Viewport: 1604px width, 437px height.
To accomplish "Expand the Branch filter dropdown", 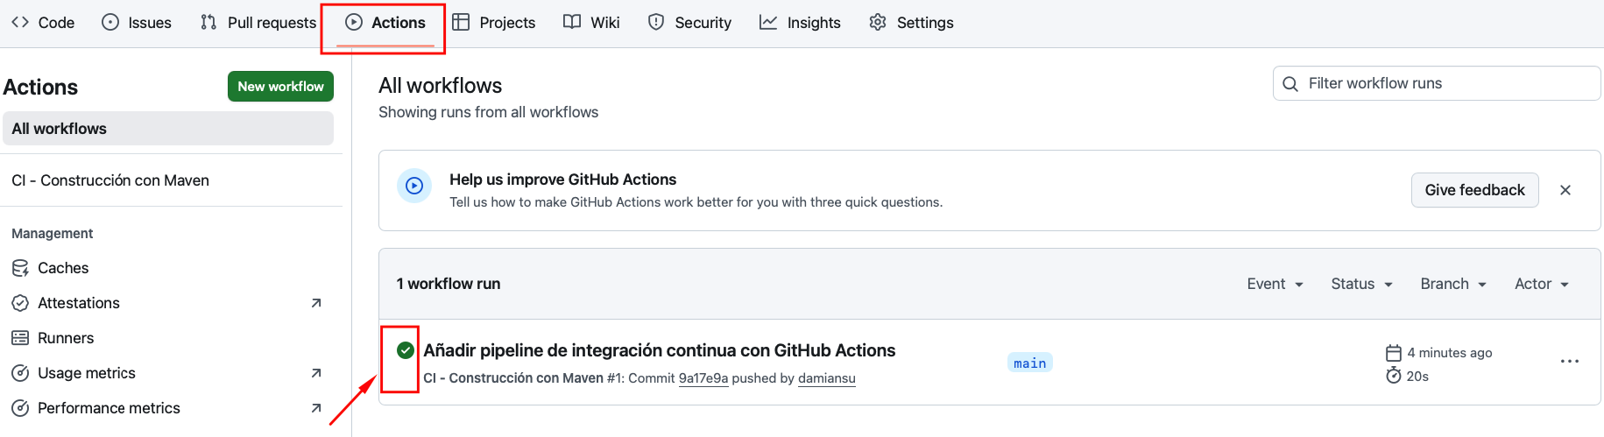I will pyautogui.click(x=1452, y=284).
